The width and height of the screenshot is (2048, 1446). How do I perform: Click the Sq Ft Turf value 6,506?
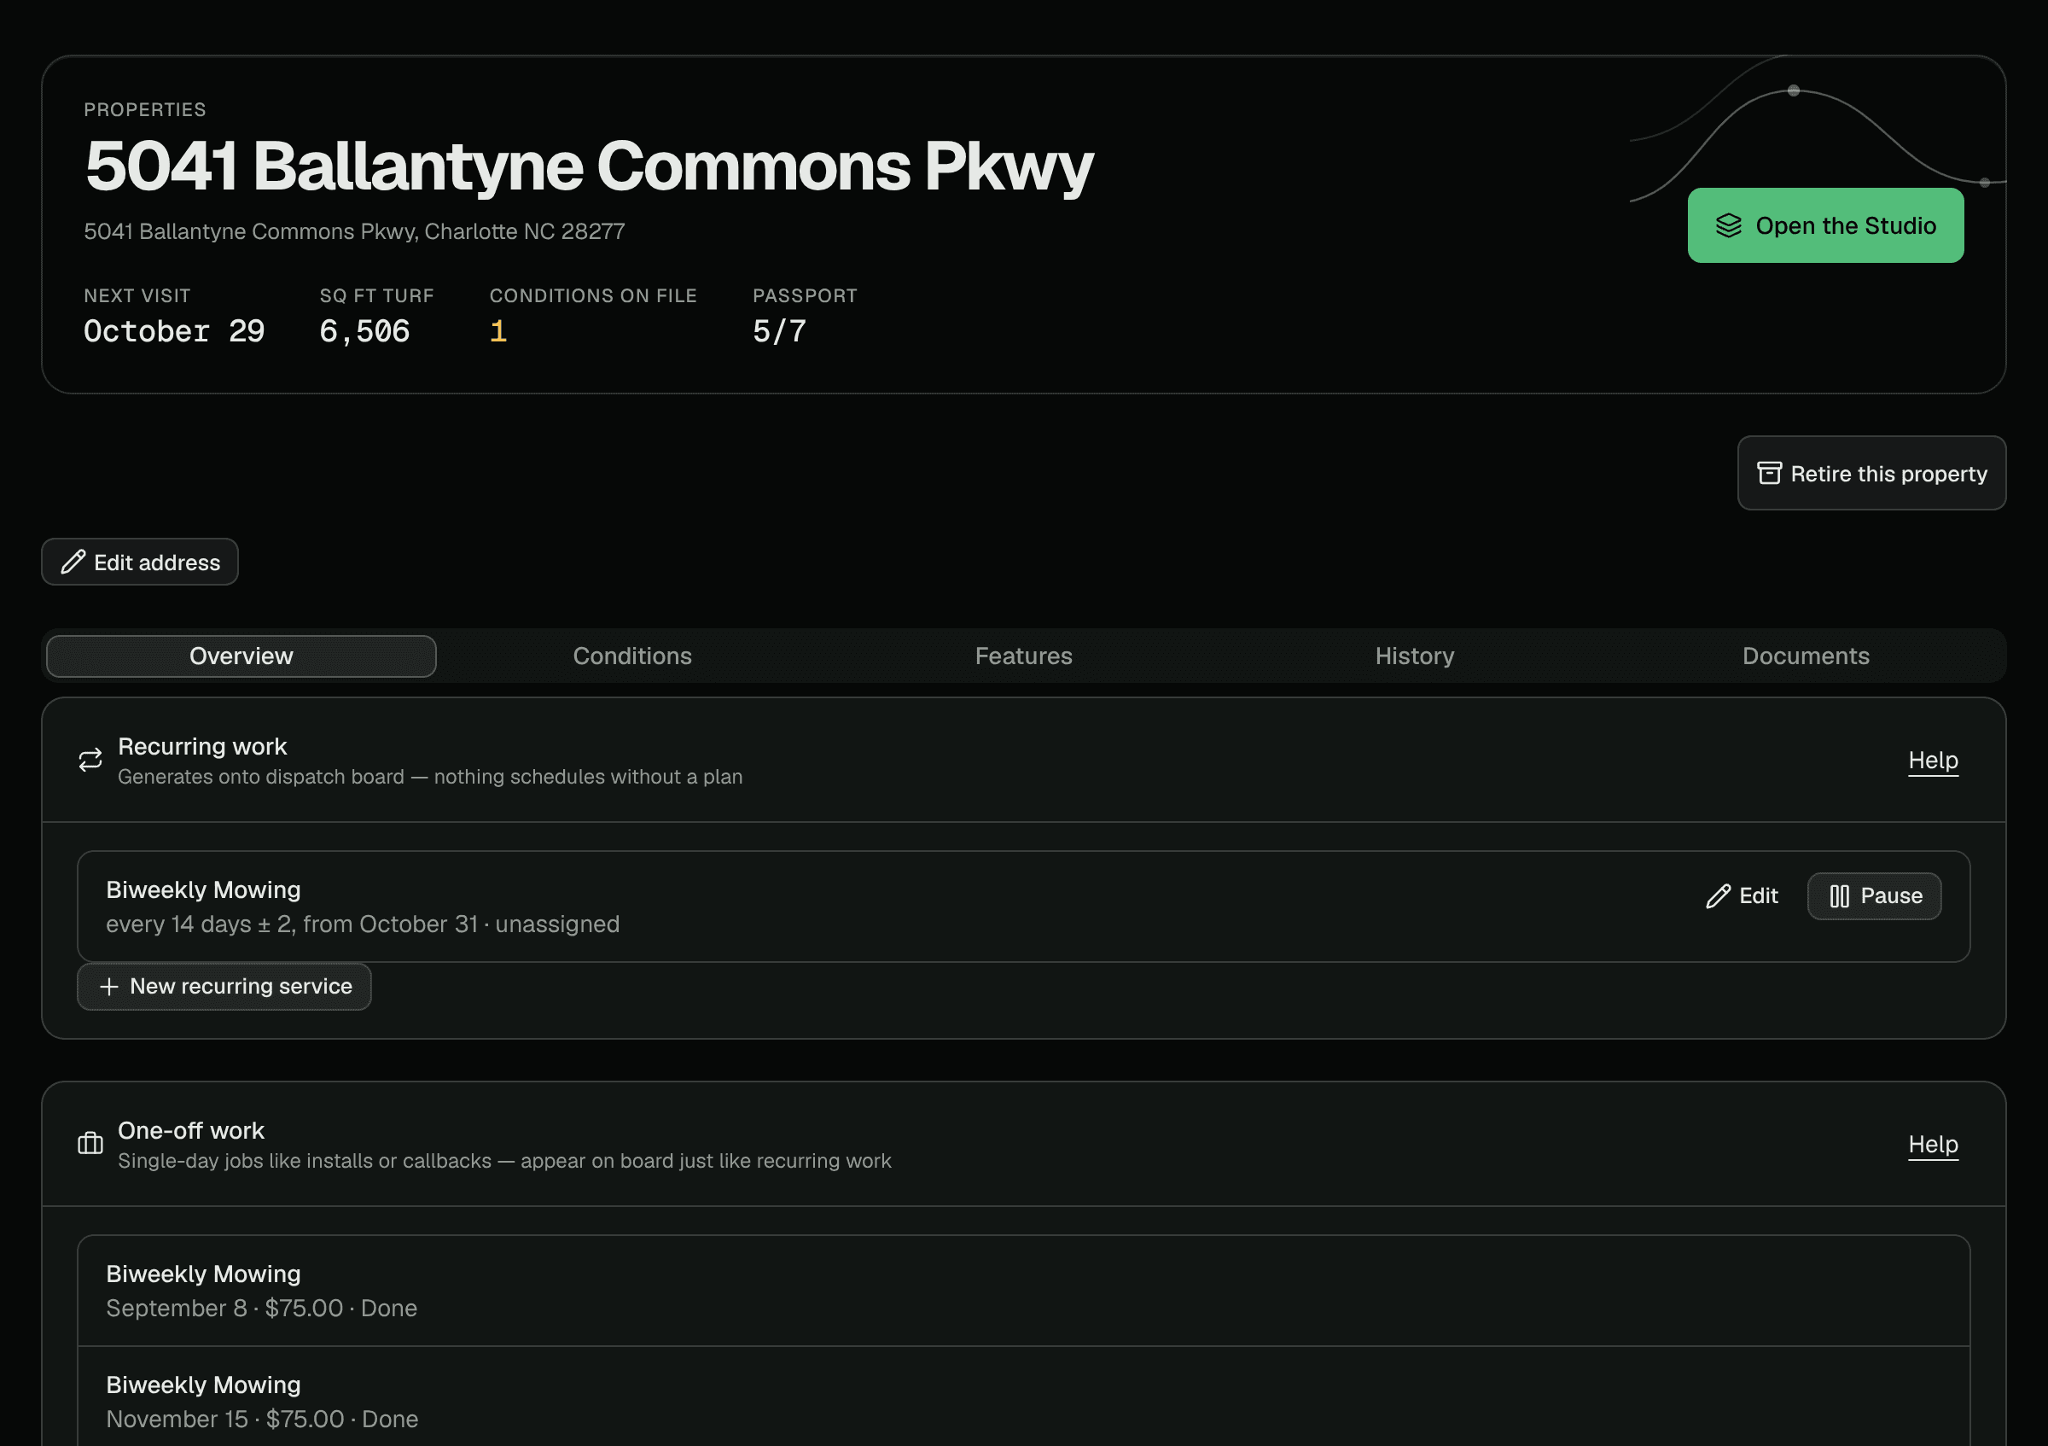tap(365, 332)
